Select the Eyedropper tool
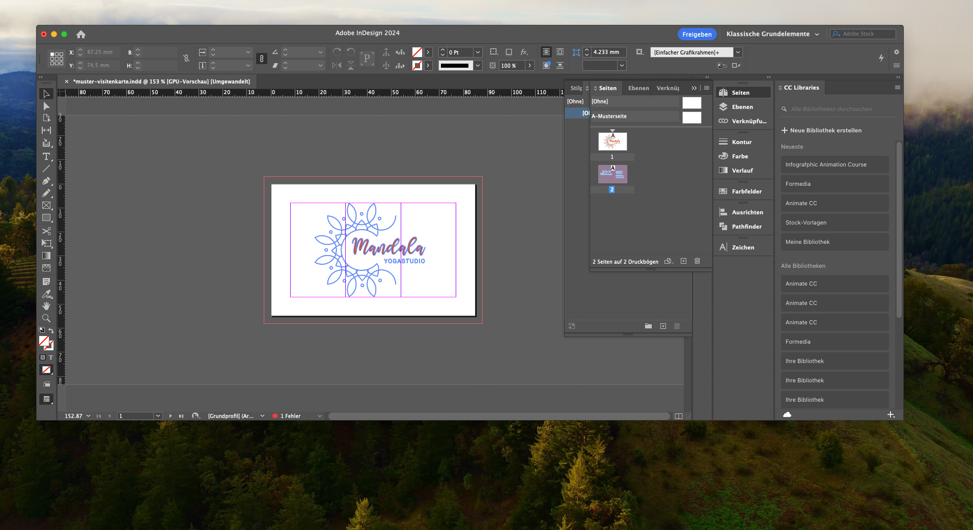Image resolution: width=973 pixels, height=530 pixels. [x=46, y=294]
